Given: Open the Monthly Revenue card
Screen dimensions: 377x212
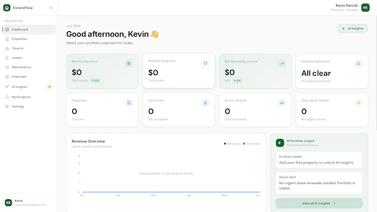Looking at the screenshot, I should click(x=102, y=71).
